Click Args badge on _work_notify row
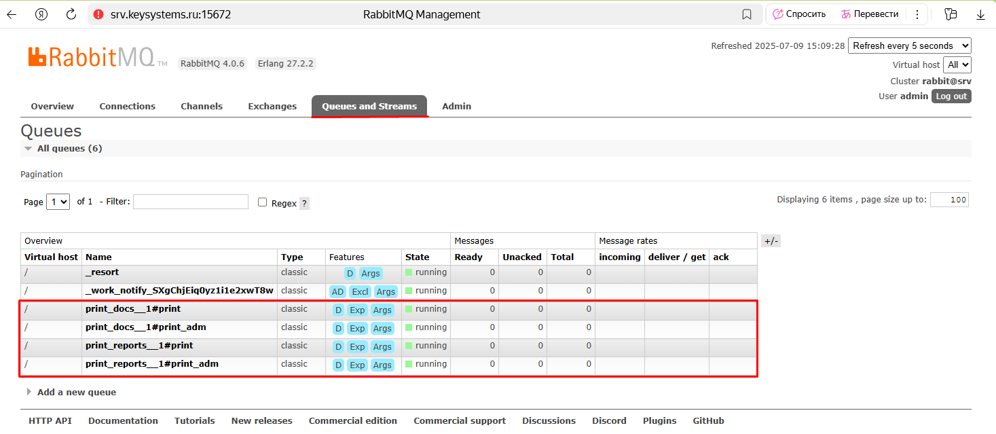Image resolution: width=996 pixels, height=434 pixels. click(x=386, y=291)
